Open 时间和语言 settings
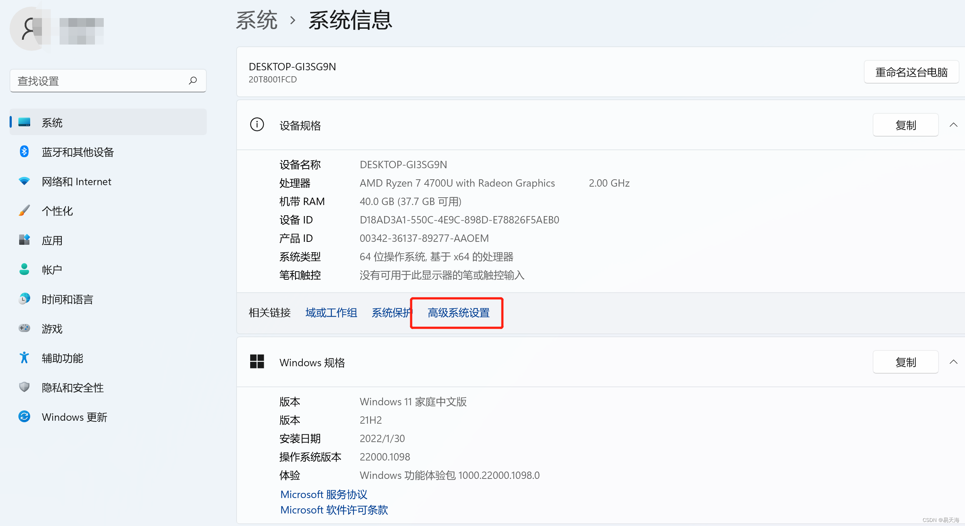965x526 pixels. click(x=108, y=299)
